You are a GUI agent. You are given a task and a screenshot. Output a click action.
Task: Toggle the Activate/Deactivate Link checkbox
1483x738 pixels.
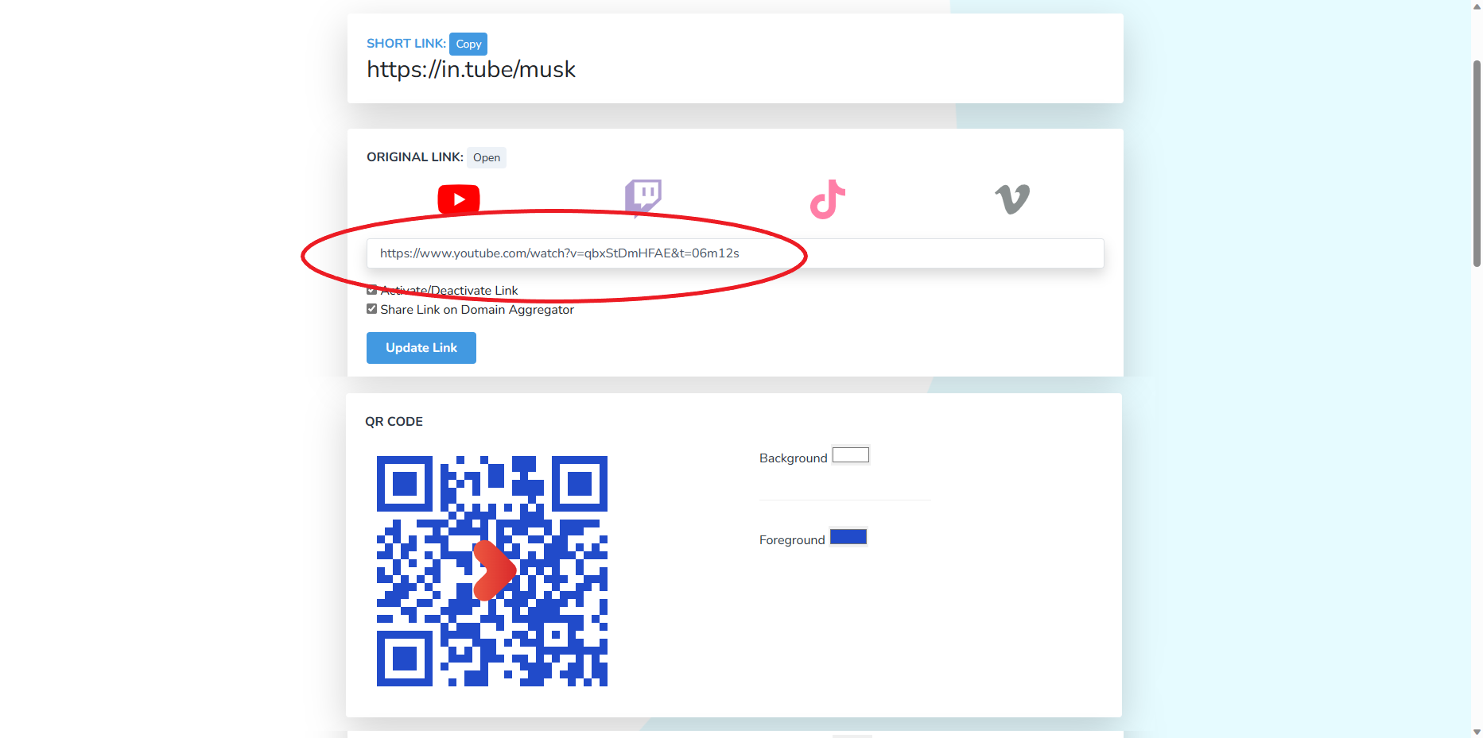(371, 290)
